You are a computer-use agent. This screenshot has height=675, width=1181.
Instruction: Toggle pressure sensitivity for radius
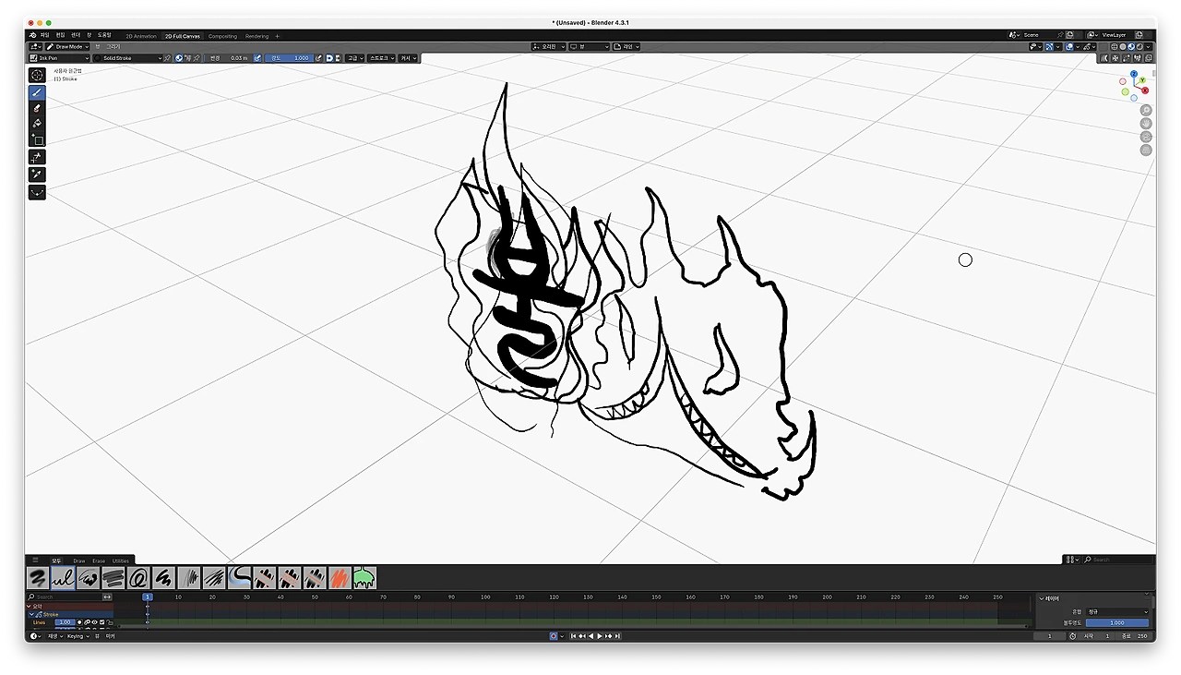[x=256, y=58]
